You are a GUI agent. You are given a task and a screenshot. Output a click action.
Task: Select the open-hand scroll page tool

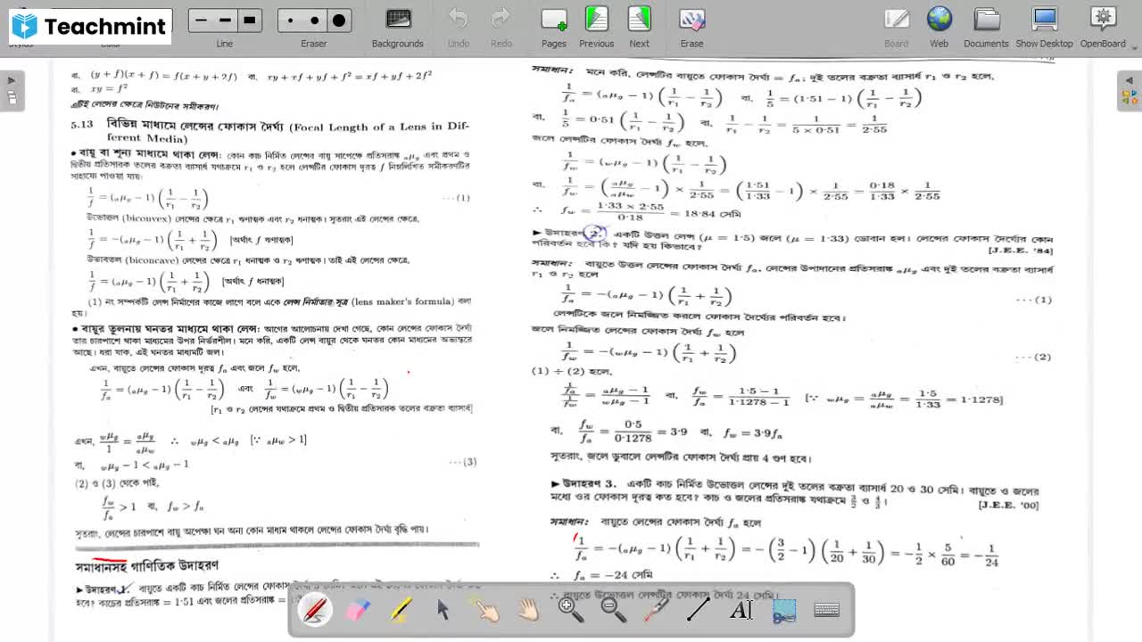(x=529, y=610)
